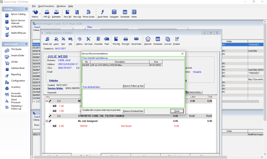Click Done in Service Recommendations
The image size is (267, 159).
[177, 111]
